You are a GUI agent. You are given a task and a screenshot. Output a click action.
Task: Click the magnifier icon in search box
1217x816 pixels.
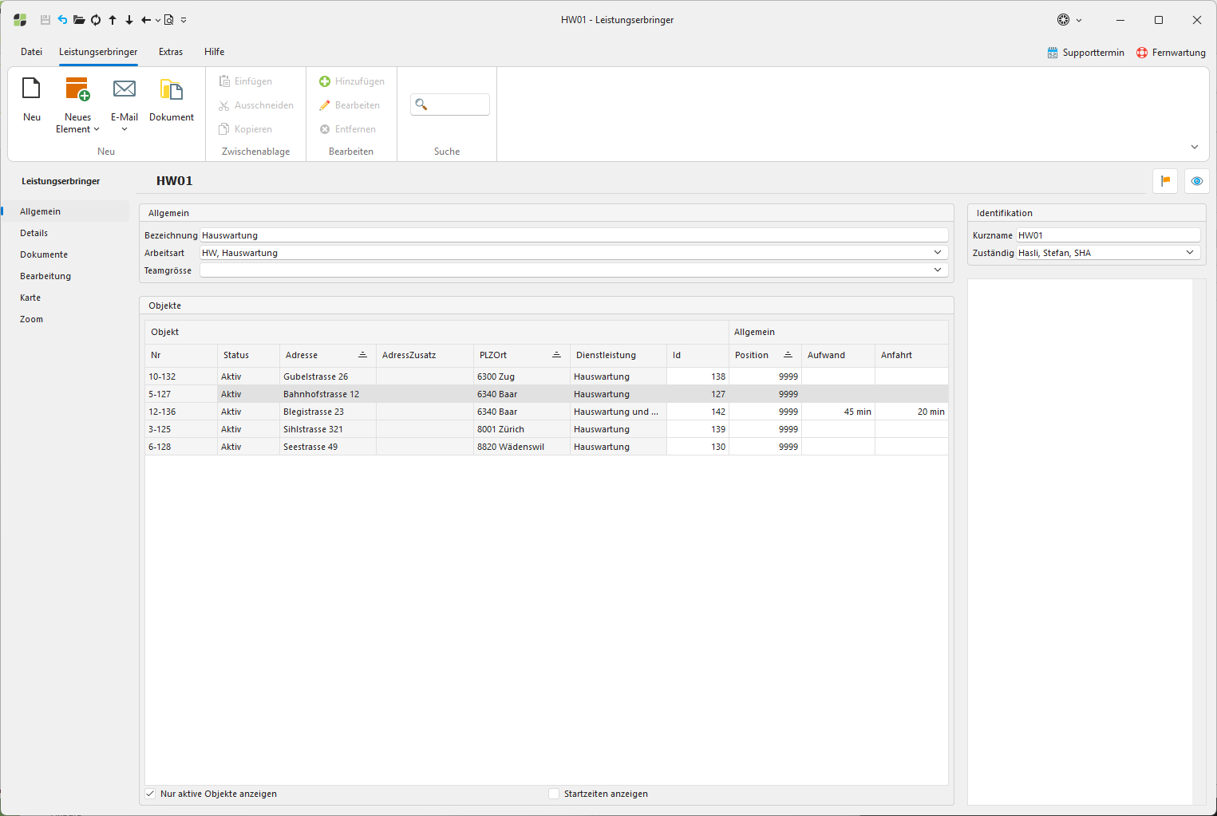tap(421, 104)
